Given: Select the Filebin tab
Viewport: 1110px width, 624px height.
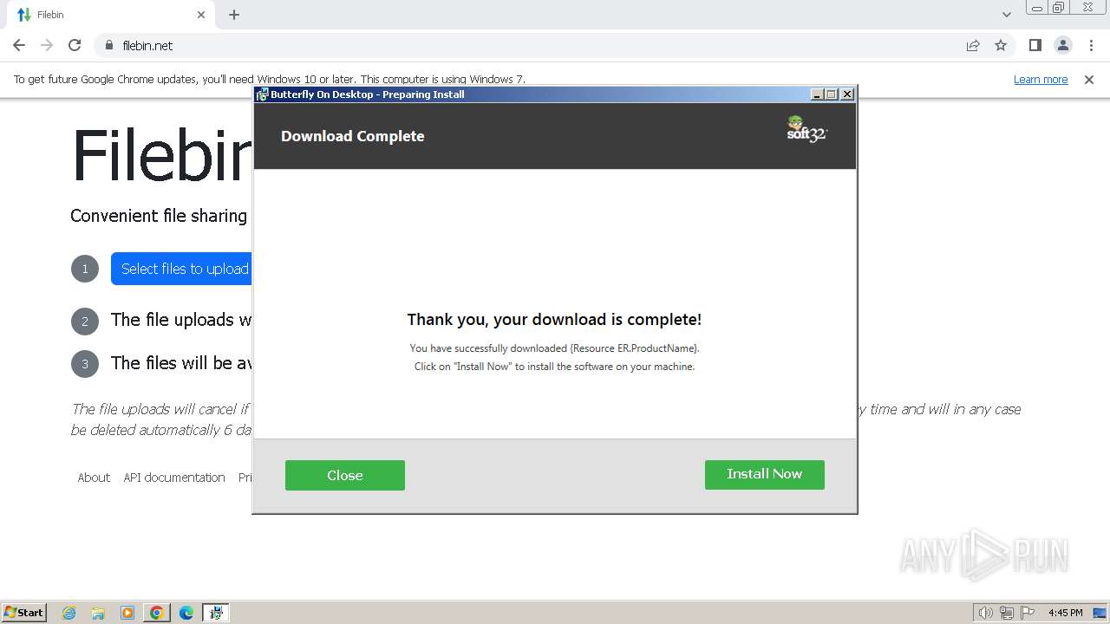Looking at the screenshot, I should point(111,15).
